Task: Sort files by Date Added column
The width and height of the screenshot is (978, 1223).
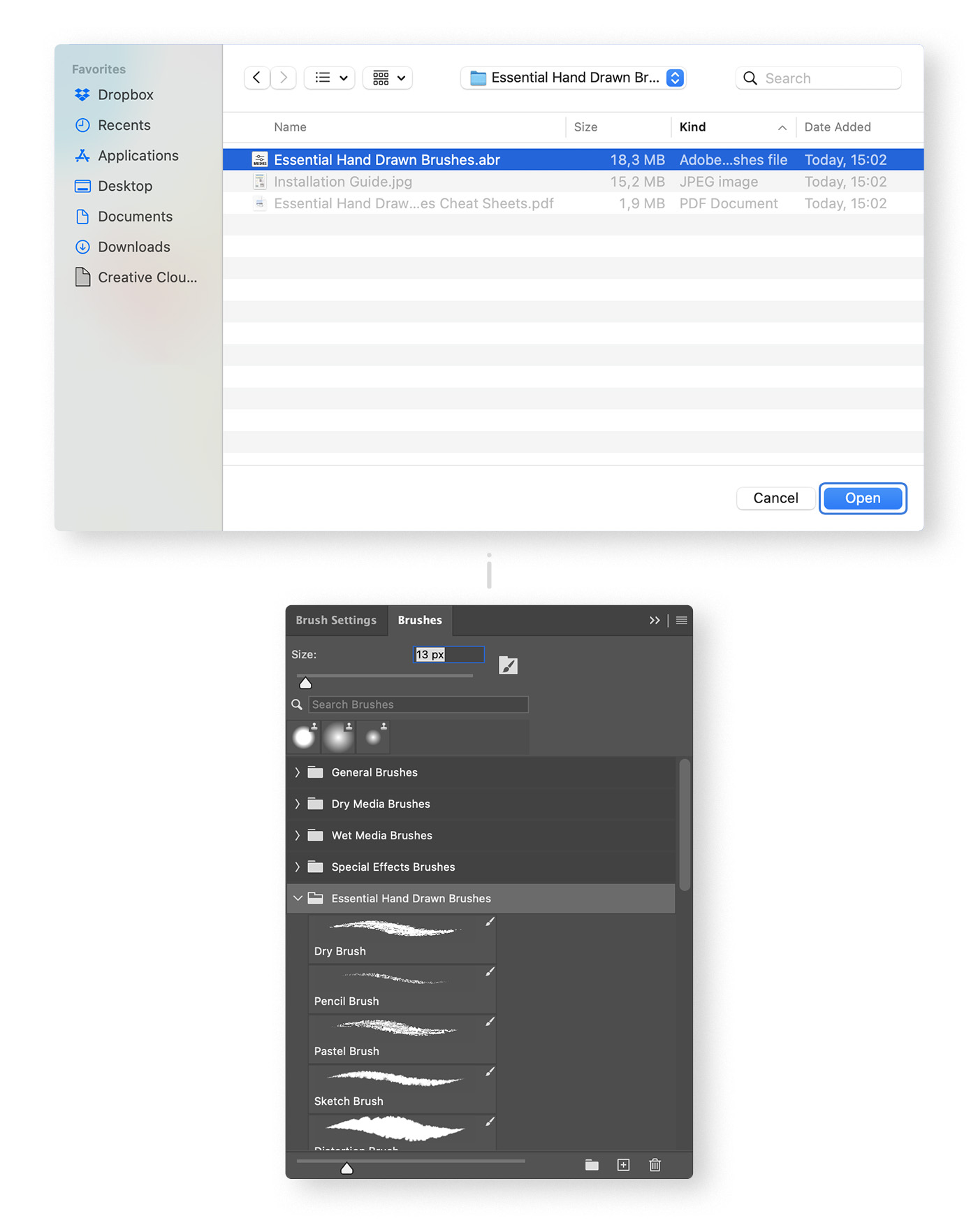Action: coord(838,127)
